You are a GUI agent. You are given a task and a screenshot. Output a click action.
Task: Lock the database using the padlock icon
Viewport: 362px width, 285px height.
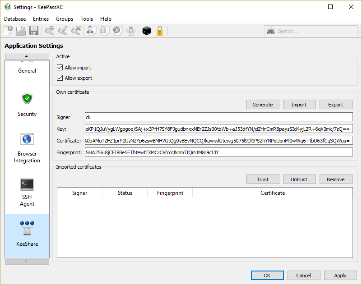click(x=159, y=30)
